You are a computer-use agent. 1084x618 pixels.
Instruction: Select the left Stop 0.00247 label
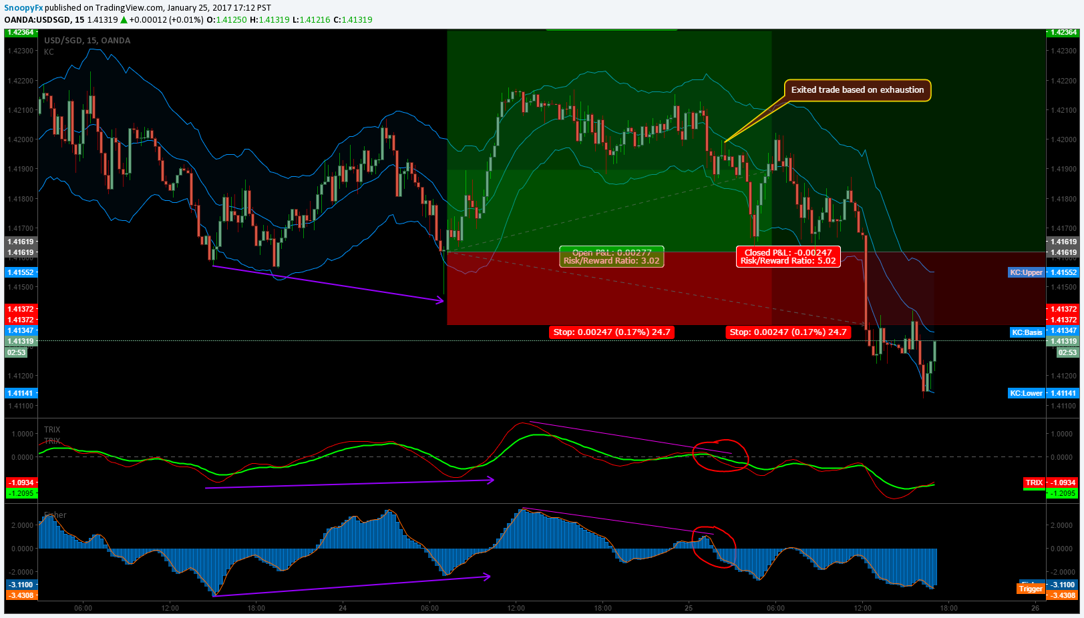612,332
